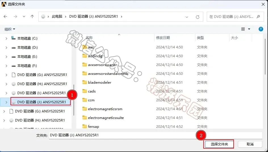The height and width of the screenshot is (152, 268).
Task: Open the view options dropdown arrow
Action: click(x=249, y=29)
